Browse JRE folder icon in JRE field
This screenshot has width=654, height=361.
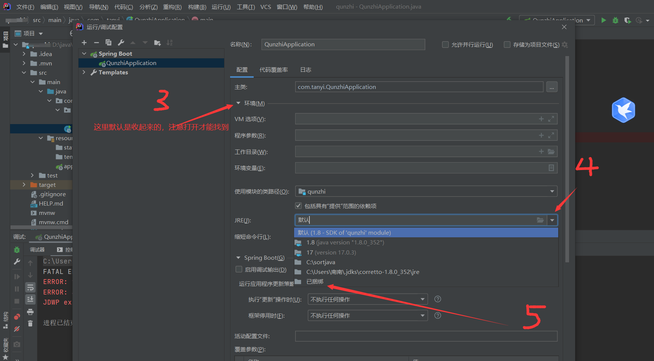click(x=540, y=220)
